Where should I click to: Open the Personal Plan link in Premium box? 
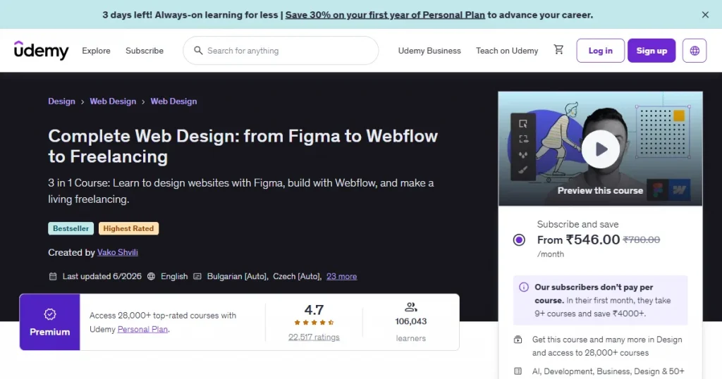(142, 329)
